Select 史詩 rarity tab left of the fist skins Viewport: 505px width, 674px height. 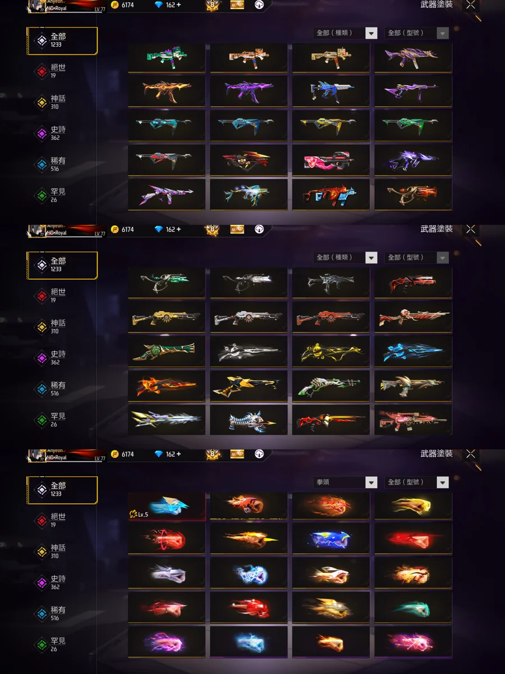tap(58, 578)
